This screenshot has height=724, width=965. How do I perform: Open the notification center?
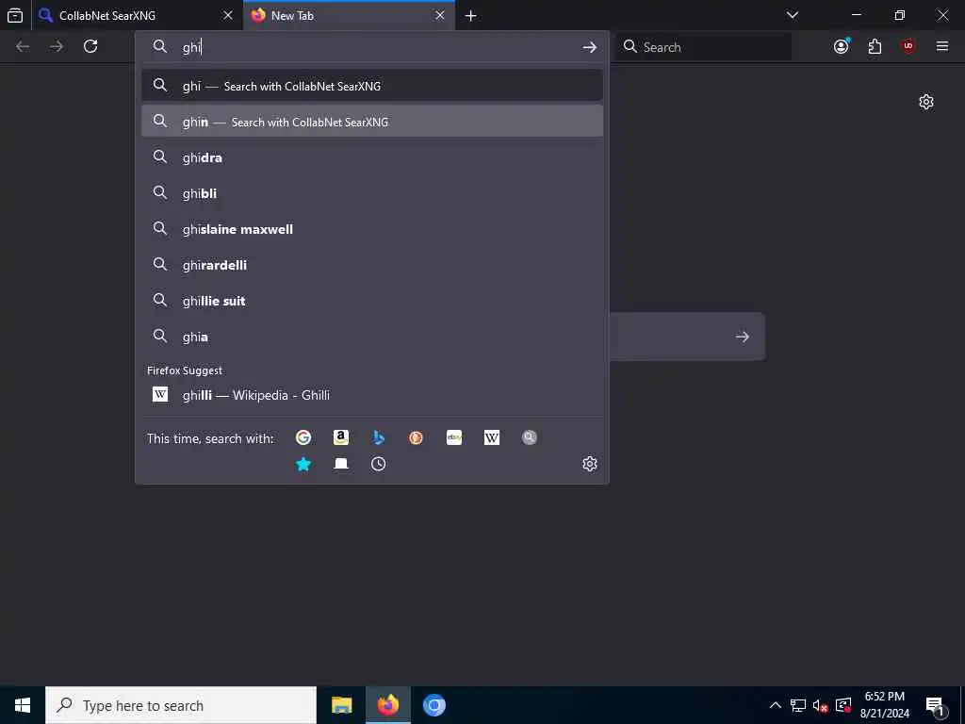point(936,706)
